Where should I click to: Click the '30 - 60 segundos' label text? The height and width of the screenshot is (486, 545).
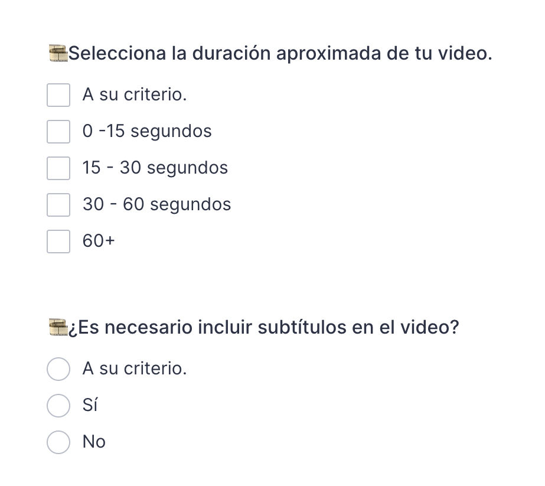pos(156,204)
